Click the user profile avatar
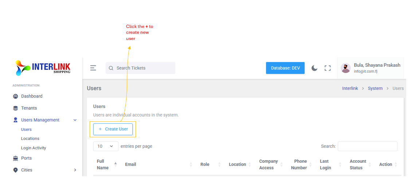This screenshot has height=182, width=415. tap(345, 68)
